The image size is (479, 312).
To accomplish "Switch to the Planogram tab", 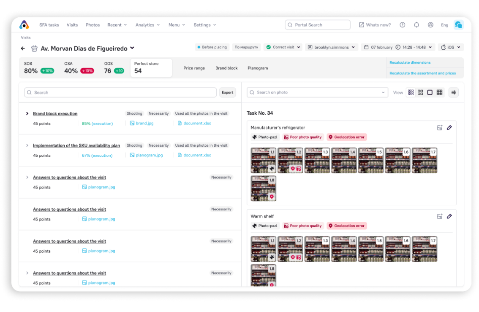I will click(x=258, y=68).
